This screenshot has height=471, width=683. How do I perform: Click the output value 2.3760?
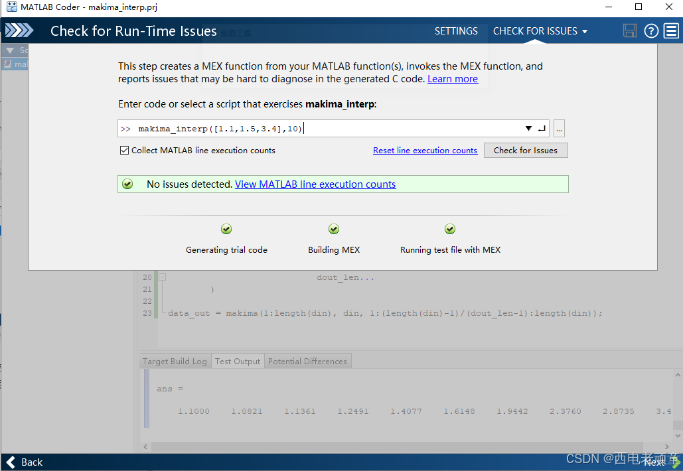(565, 411)
